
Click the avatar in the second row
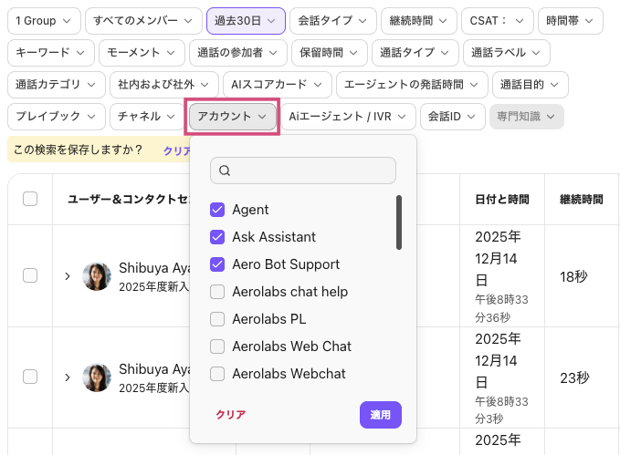click(x=97, y=377)
